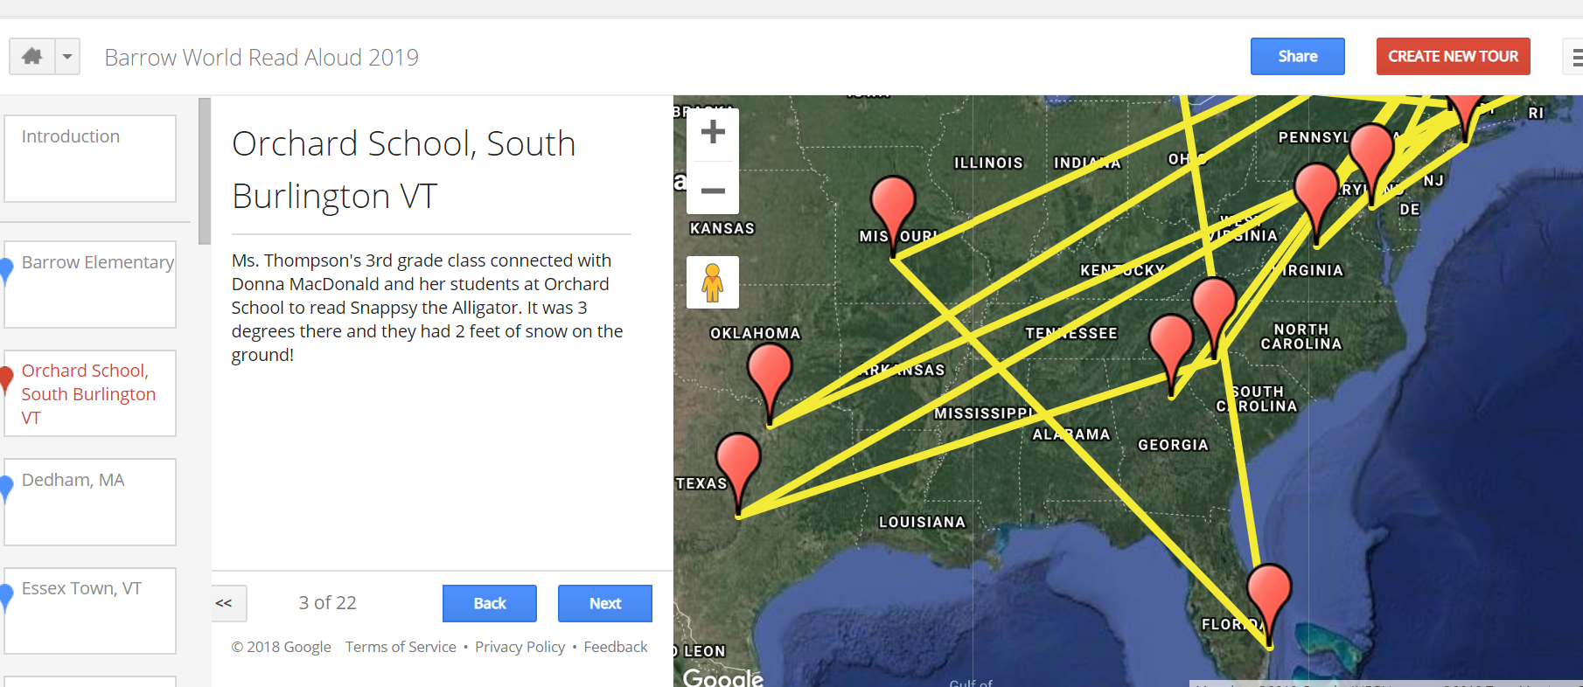1583x687 pixels.
Task: Open the hamburger menu at top right
Action: (1575, 58)
